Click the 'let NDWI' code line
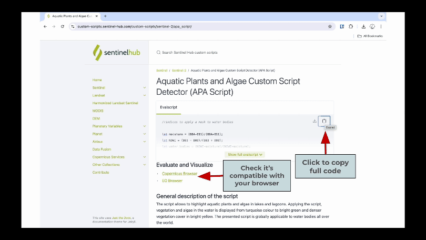This screenshot has height=240, width=426. coord(192,141)
